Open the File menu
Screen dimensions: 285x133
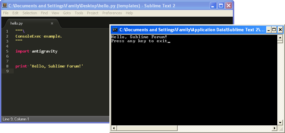(6, 13)
